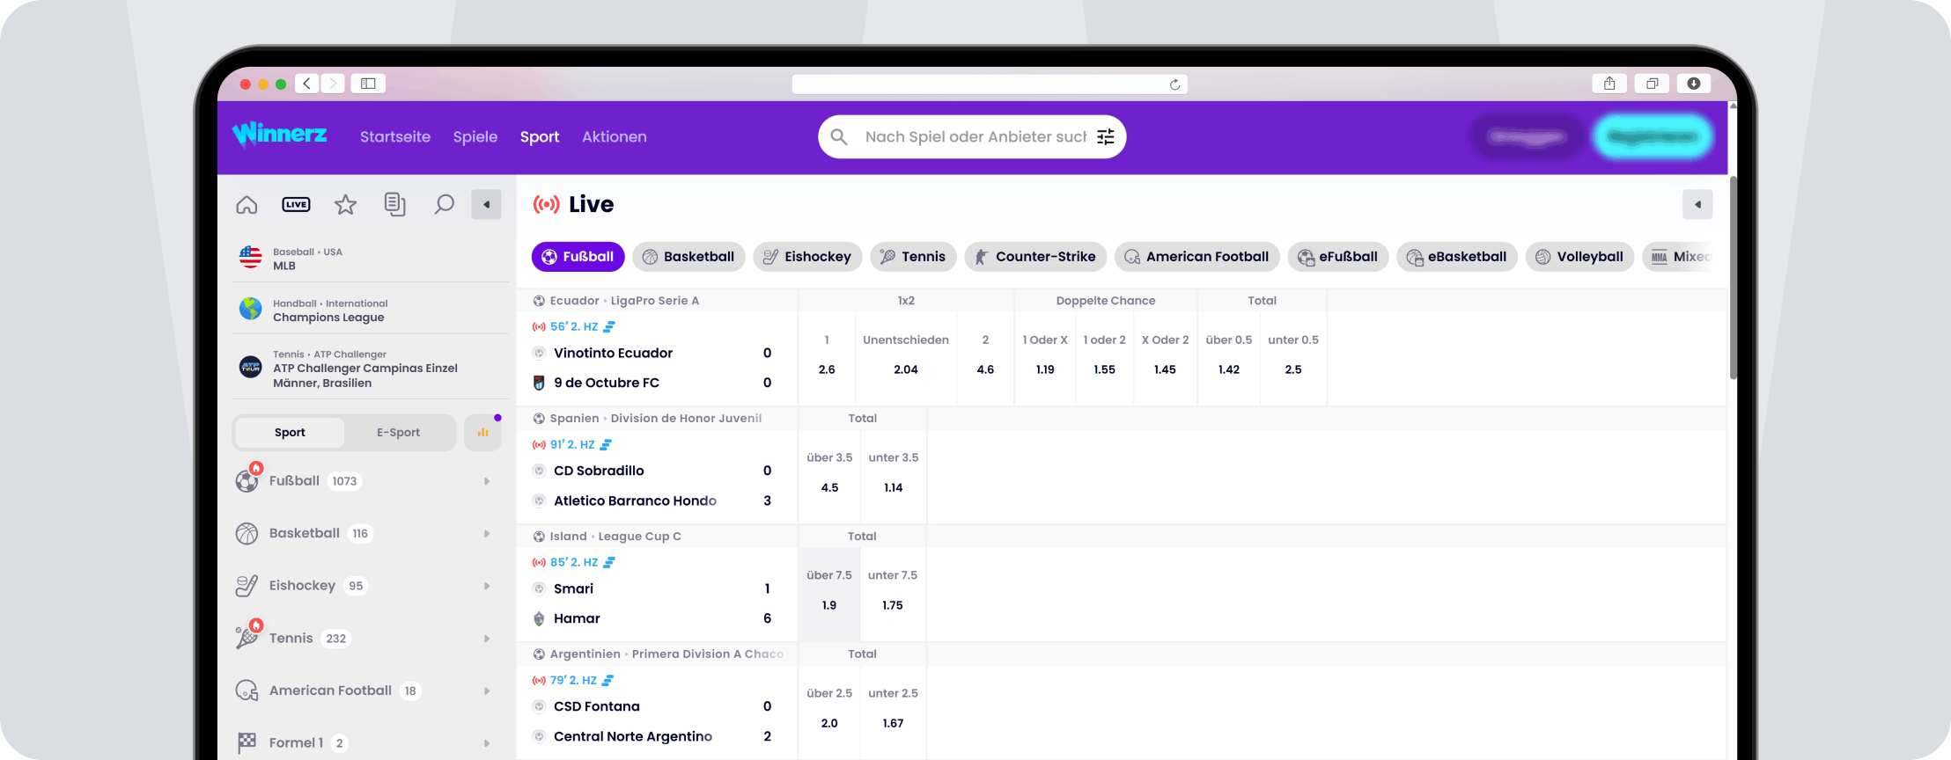Click the Formel 1 checkered flag icon

point(247,742)
